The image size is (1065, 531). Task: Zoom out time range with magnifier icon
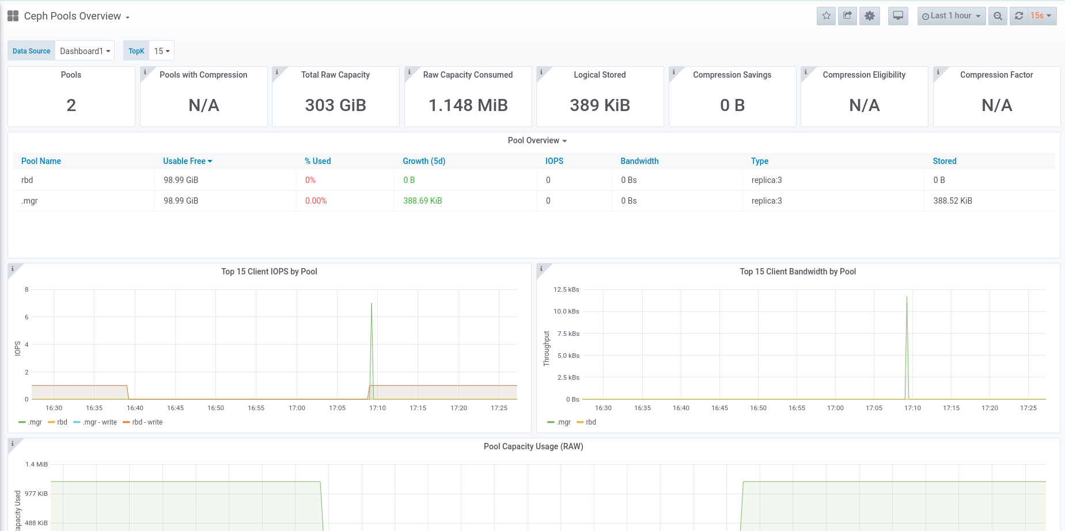click(998, 16)
